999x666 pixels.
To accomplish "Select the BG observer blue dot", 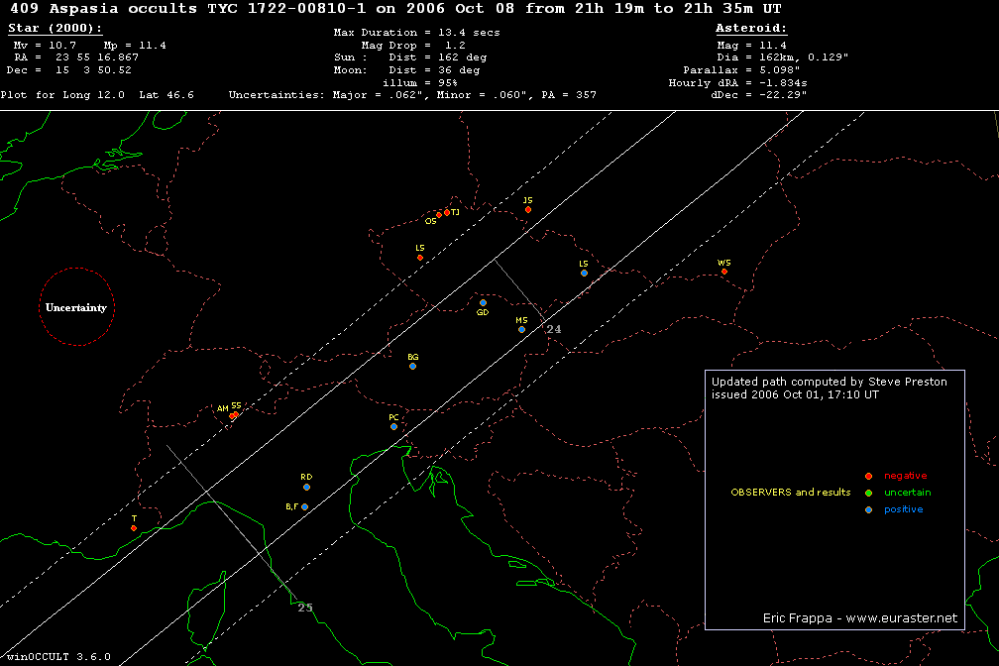I will 412,366.
